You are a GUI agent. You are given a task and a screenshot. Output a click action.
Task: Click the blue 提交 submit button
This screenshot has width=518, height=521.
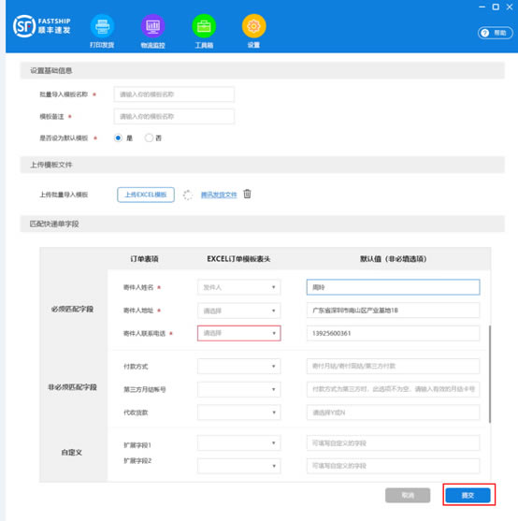pyautogui.click(x=468, y=495)
